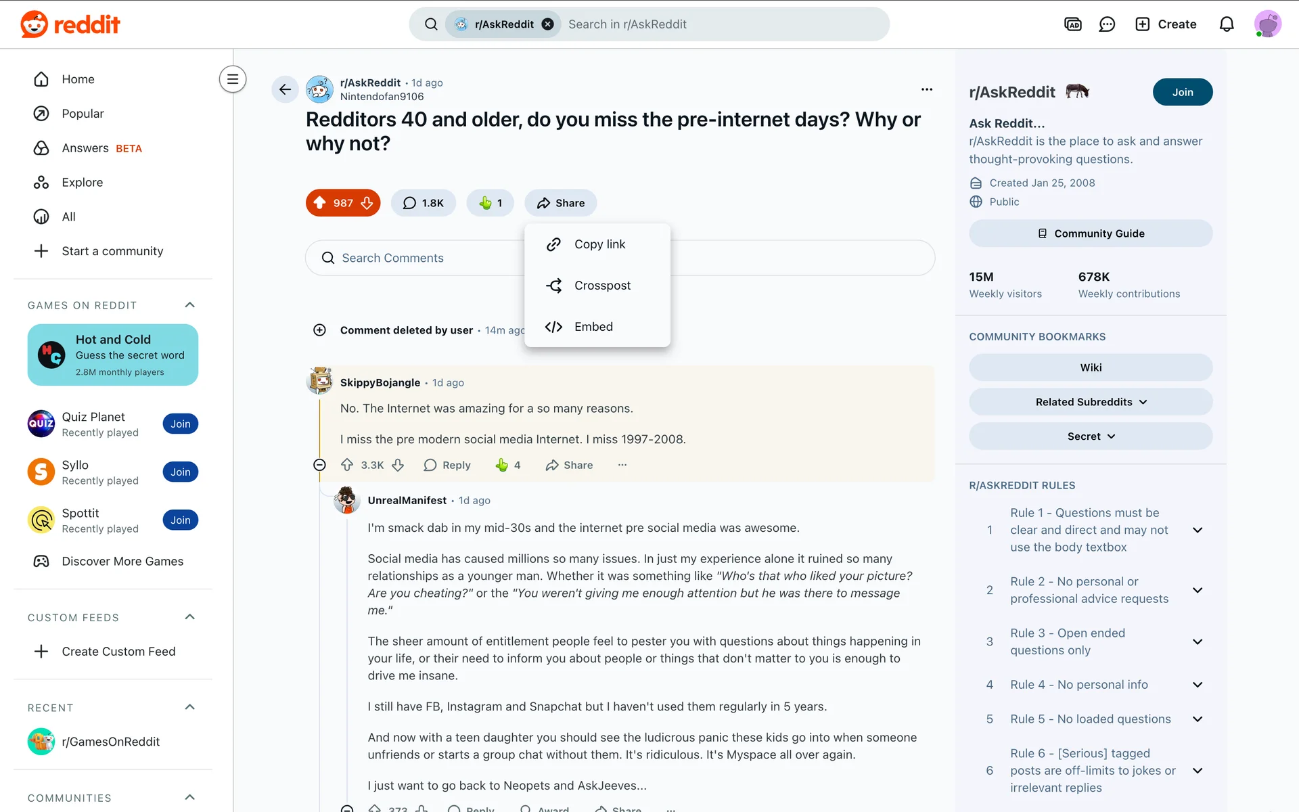Open the chat messages icon
Viewport: 1299px width, 812px height.
1107,24
